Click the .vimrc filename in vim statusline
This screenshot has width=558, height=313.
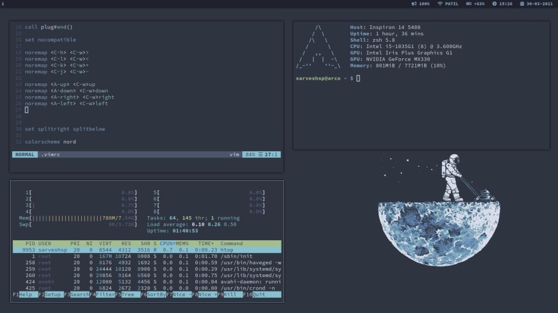point(51,154)
